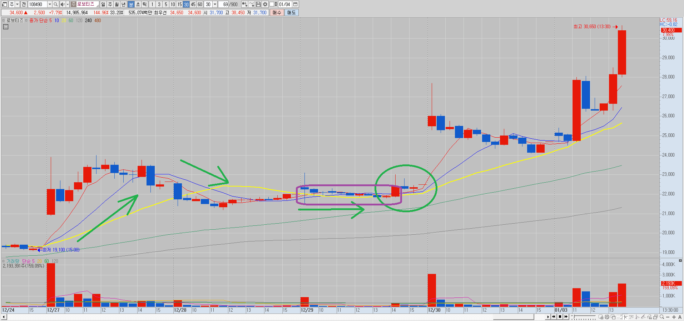This screenshot has height=321, width=684.
Task: Click the zigzag wave line icon
Action: (637, 317)
